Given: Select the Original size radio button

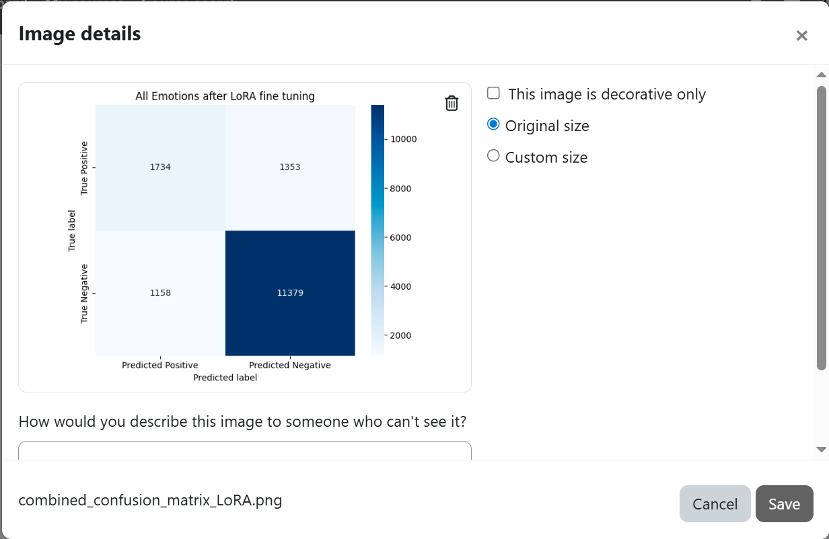Looking at the screenshot, I should [x=493, y=124].
